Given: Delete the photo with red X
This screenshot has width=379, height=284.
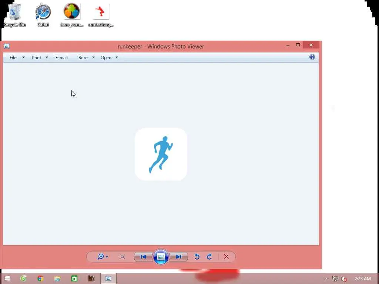Looking at the screenshot, I should (226, 257).
